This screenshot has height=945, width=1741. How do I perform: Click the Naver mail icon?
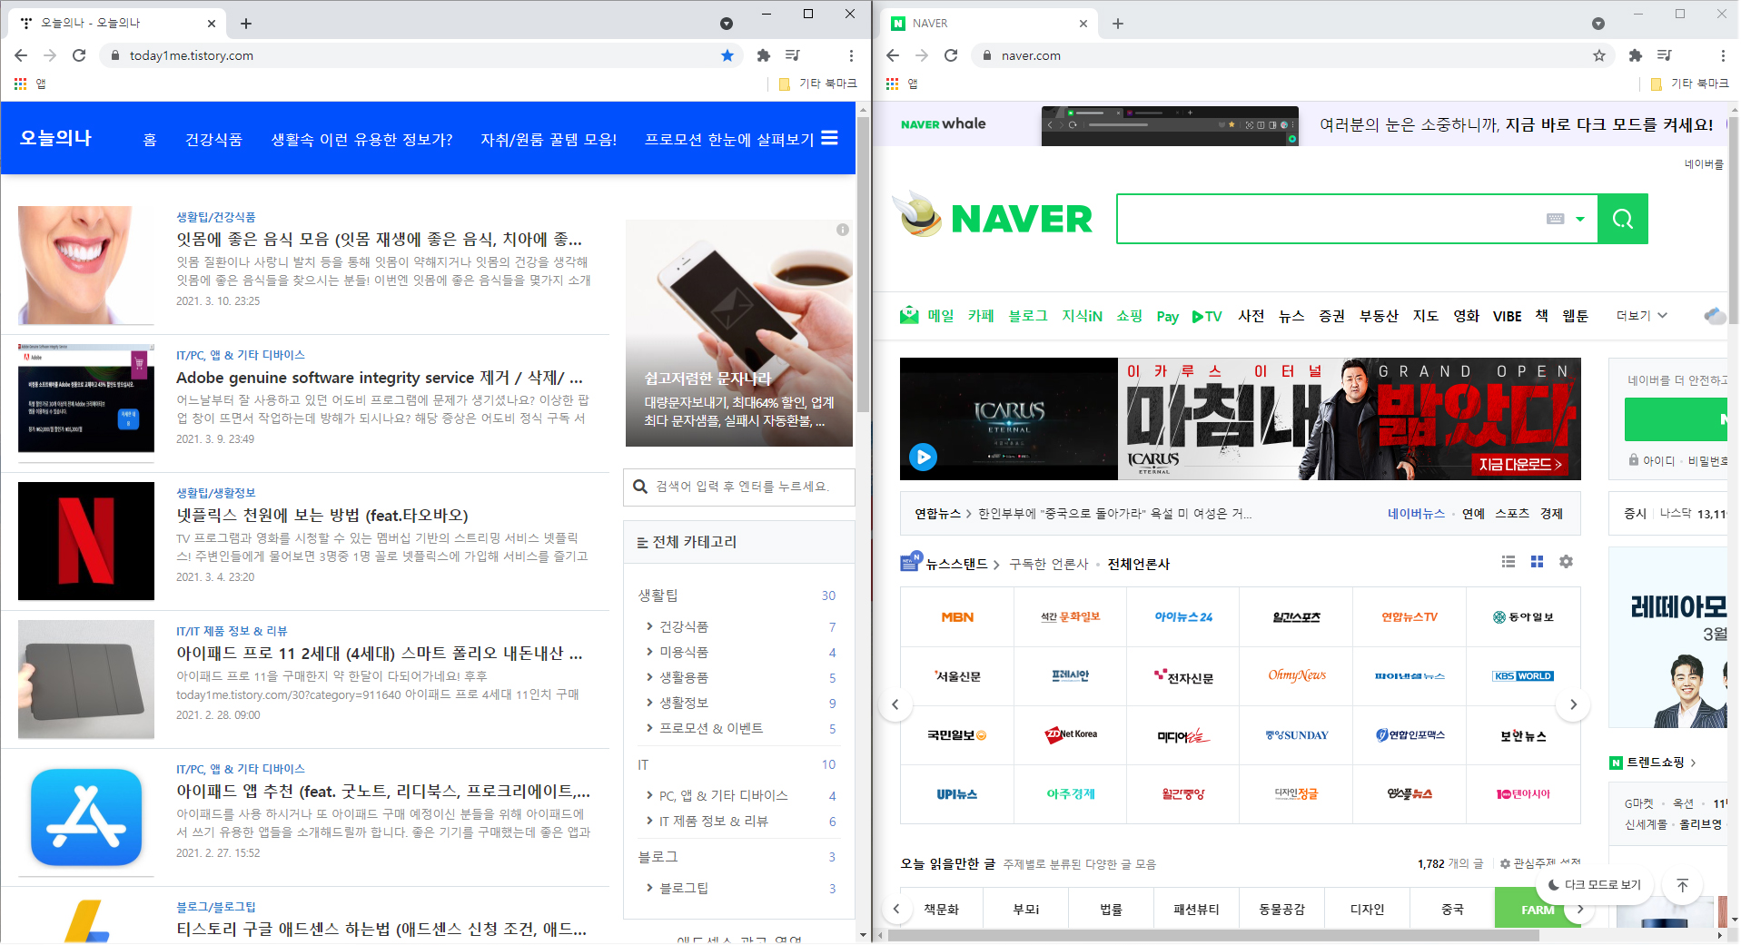click(x=909, y=315)
